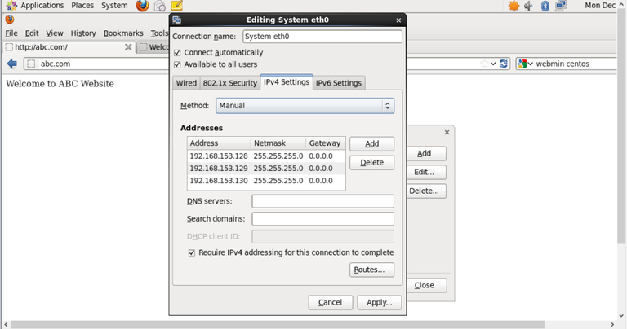Open the Places menu in panel
This screenshot has width=627, height=329.
point(82,6)
